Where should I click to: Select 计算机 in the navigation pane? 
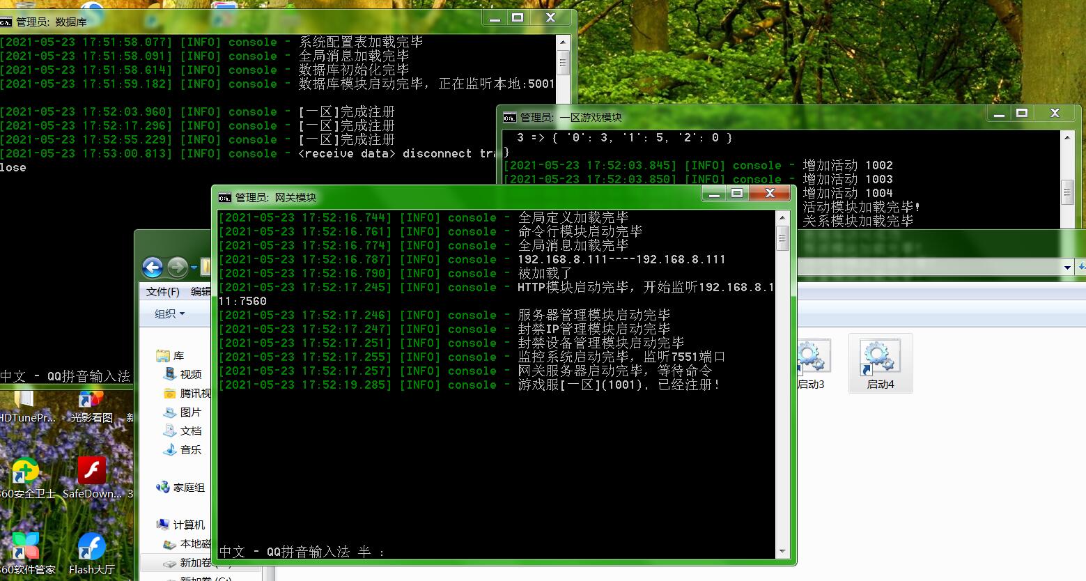(188, 525)
